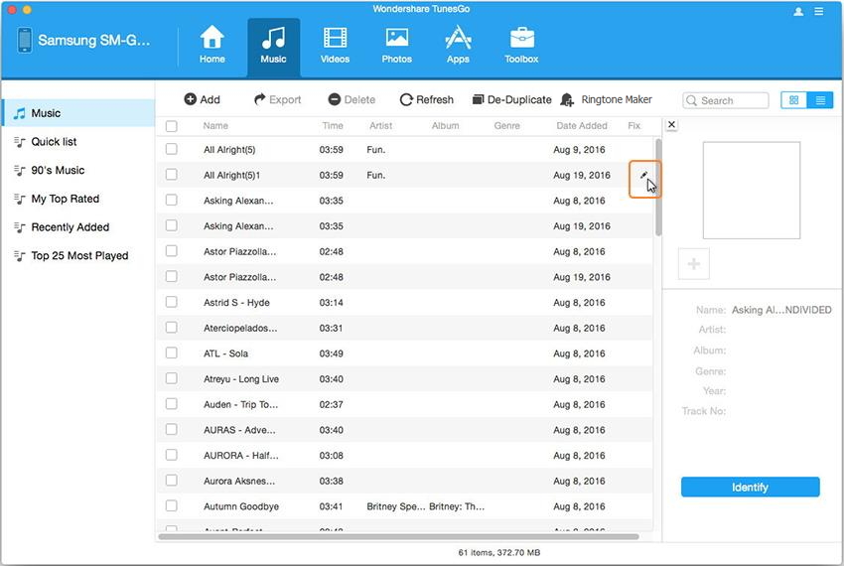Tick the select-all checkbox in header
The width and height of the screenshot is (844, 566).
pyautogui.click(x=172, y=126)
